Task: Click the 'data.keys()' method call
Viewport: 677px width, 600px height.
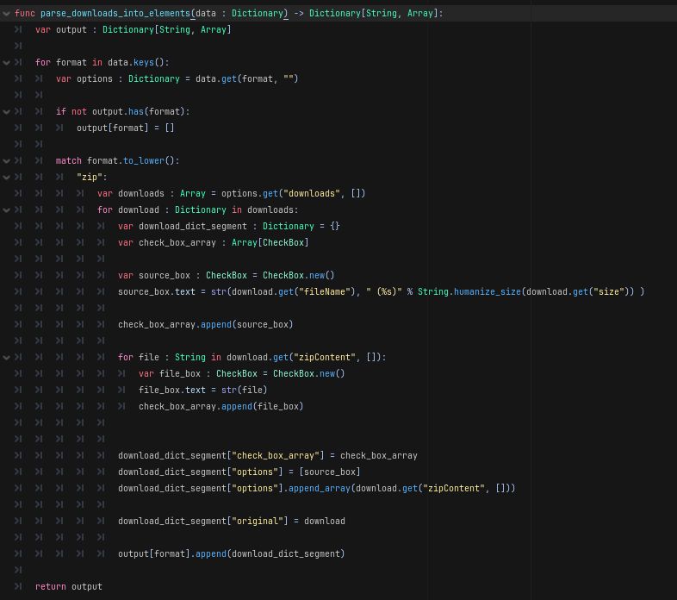Action: coord(136,63)
